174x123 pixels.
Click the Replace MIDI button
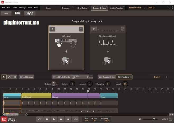(107, 77)
